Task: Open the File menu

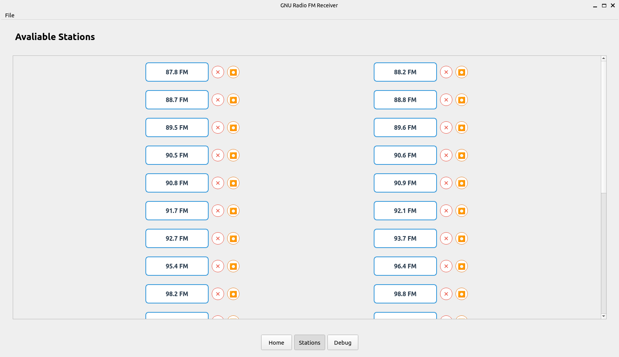Action: coord(10,15)
